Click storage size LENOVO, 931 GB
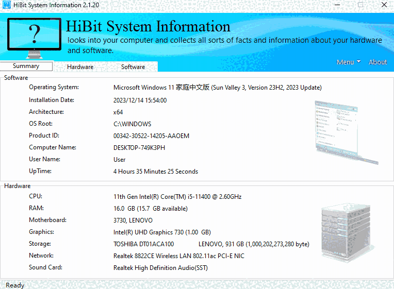Viewport: 394px width, 289px height. (x=254, y=244)
